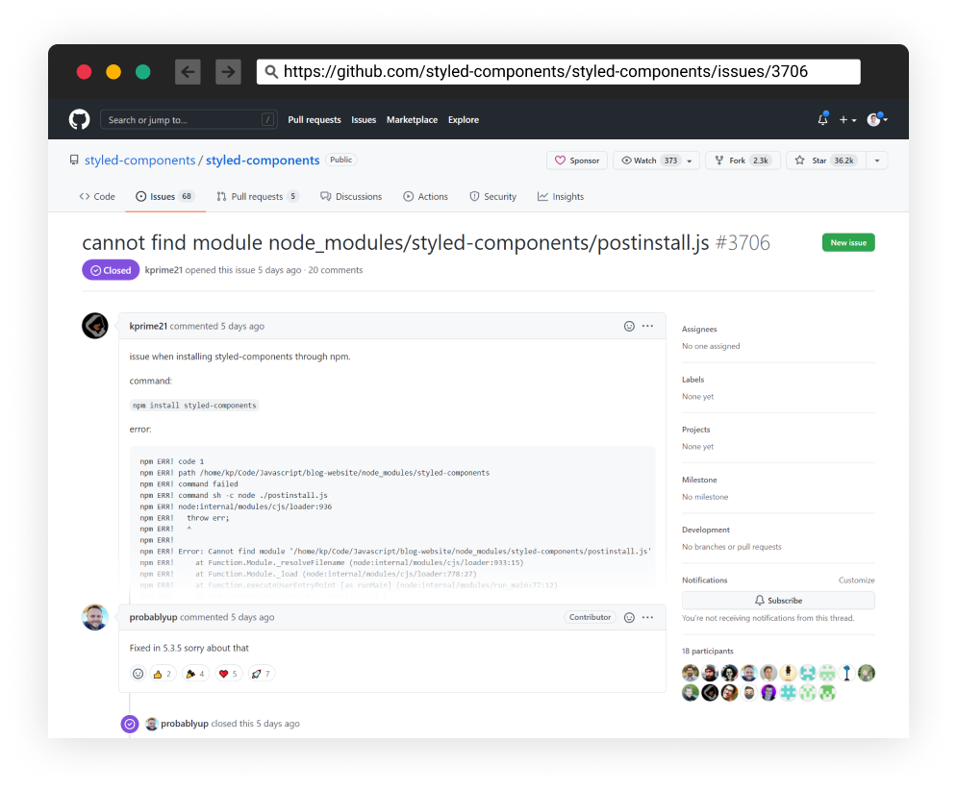Click the Customize notifications link
The image size is (957, 790).
point(856,580)
